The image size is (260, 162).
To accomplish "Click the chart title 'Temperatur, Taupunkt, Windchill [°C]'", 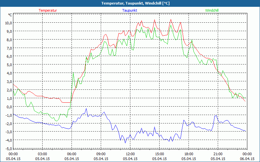I will coord(136,3).
